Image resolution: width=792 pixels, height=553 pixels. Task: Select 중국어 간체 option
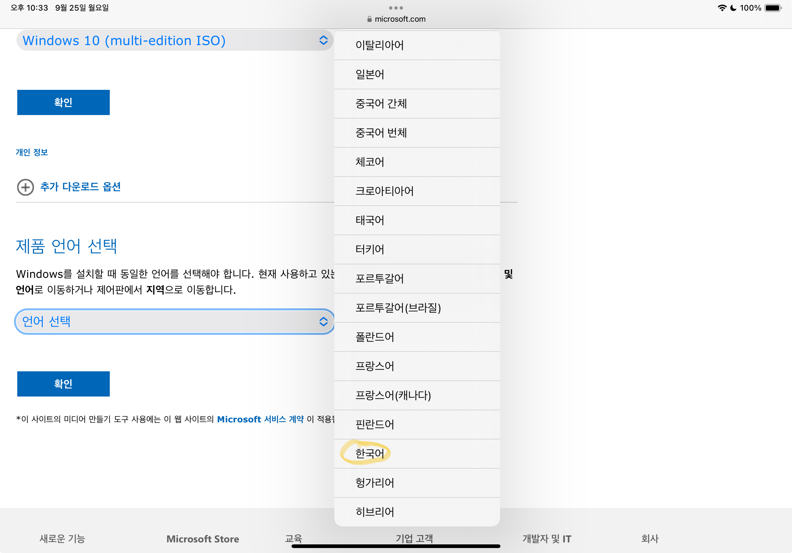coord(381,103)
